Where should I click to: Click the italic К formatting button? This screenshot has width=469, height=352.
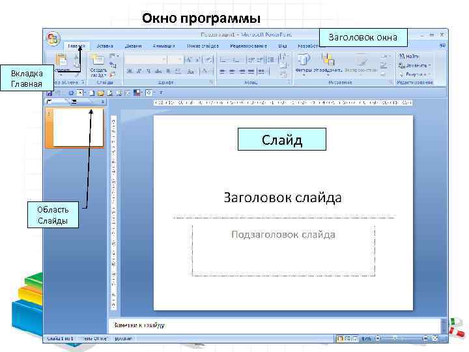139,71
